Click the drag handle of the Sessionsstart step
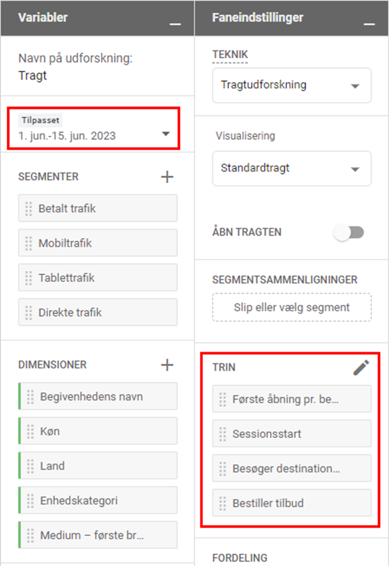 click(223, 433)
